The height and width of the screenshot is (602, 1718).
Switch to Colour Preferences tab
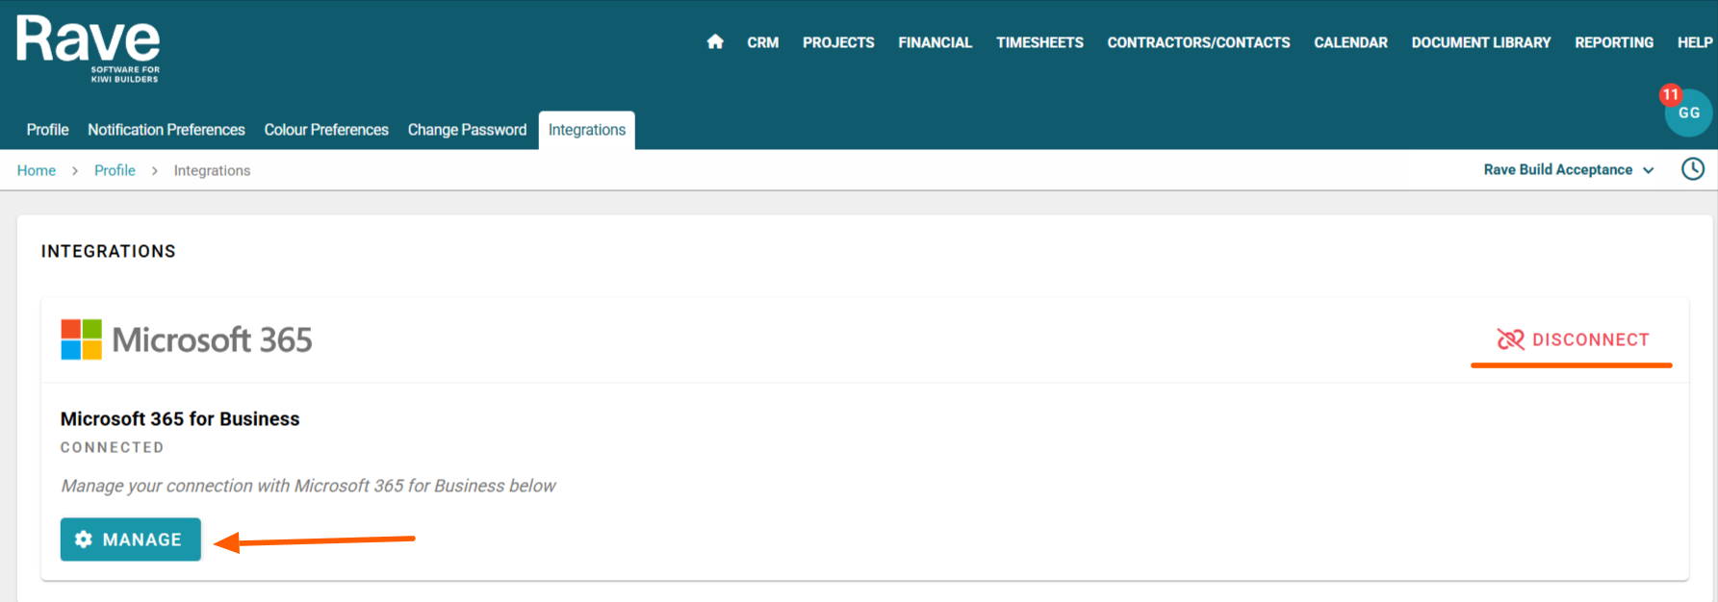[326, 130]
